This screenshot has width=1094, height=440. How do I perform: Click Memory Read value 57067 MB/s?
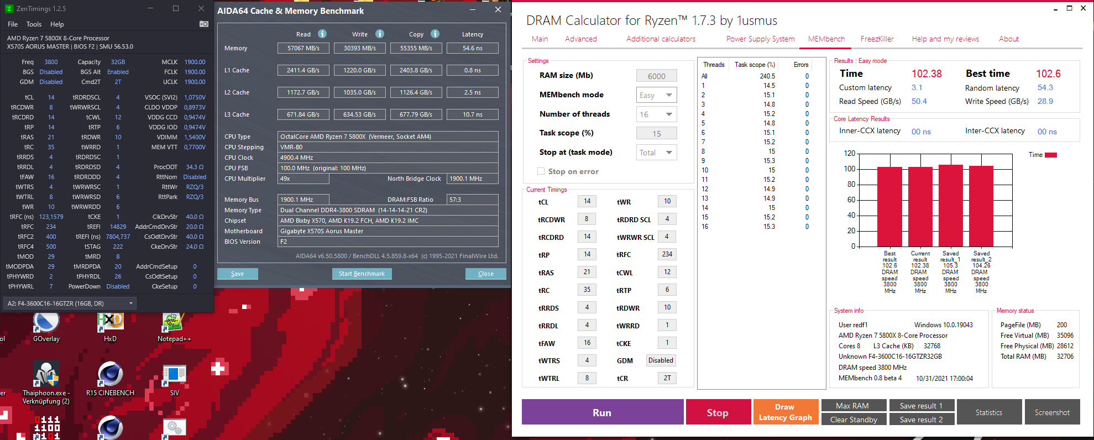coord(303,48)
